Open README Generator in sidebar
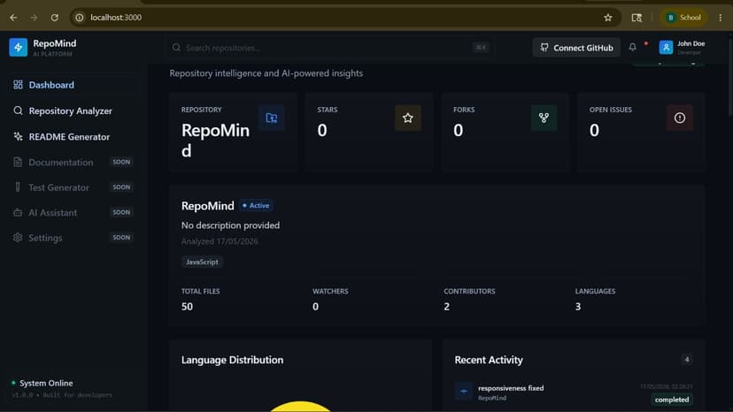733x412 pixels. [x=73, y=137]
